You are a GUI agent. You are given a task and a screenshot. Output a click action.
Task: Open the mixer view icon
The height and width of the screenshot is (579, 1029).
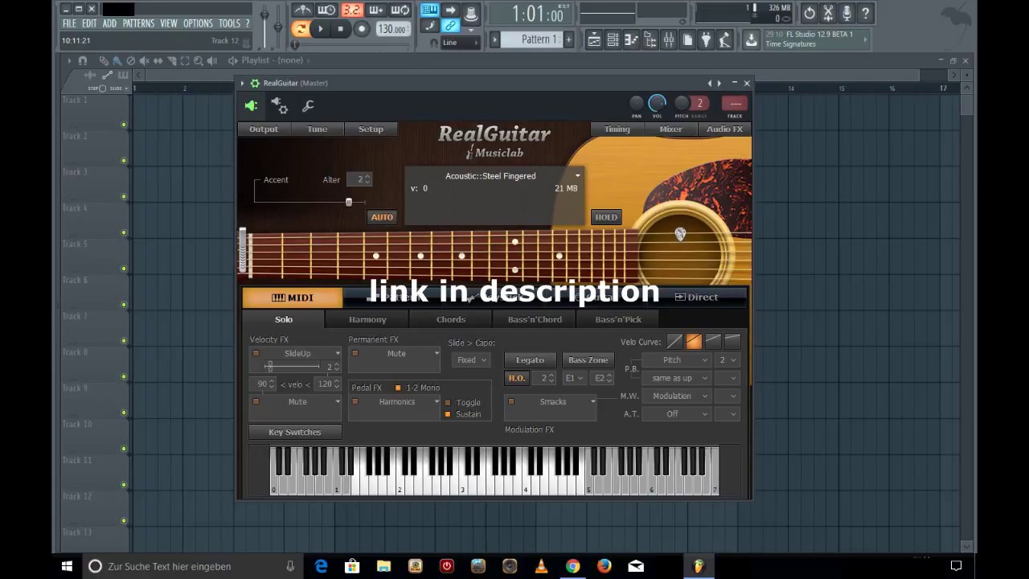669,39
